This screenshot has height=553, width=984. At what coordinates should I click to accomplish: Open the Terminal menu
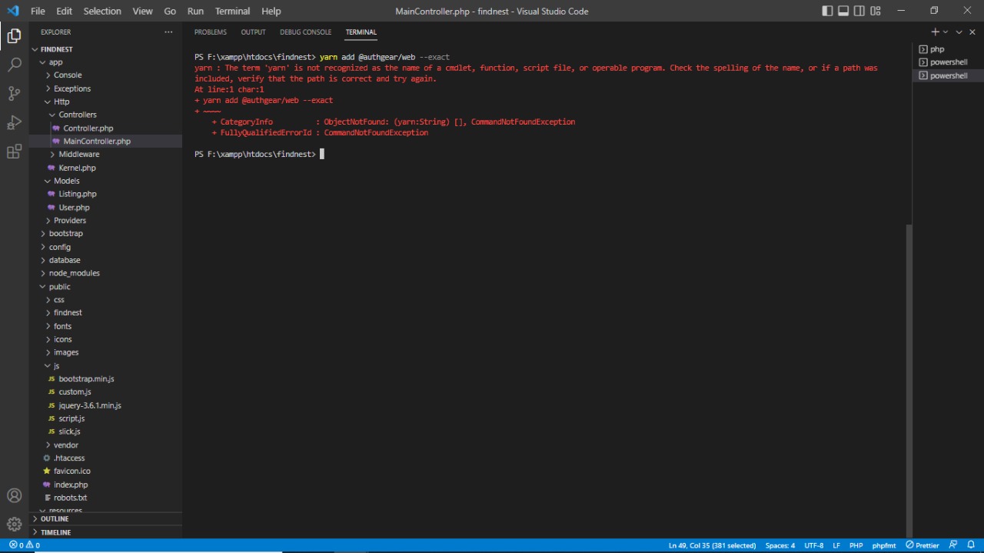(232, 11)
